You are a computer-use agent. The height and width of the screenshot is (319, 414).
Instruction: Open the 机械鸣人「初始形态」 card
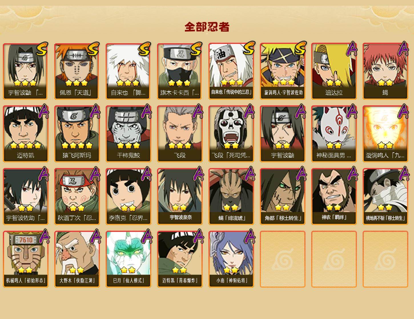pos(25,259)
